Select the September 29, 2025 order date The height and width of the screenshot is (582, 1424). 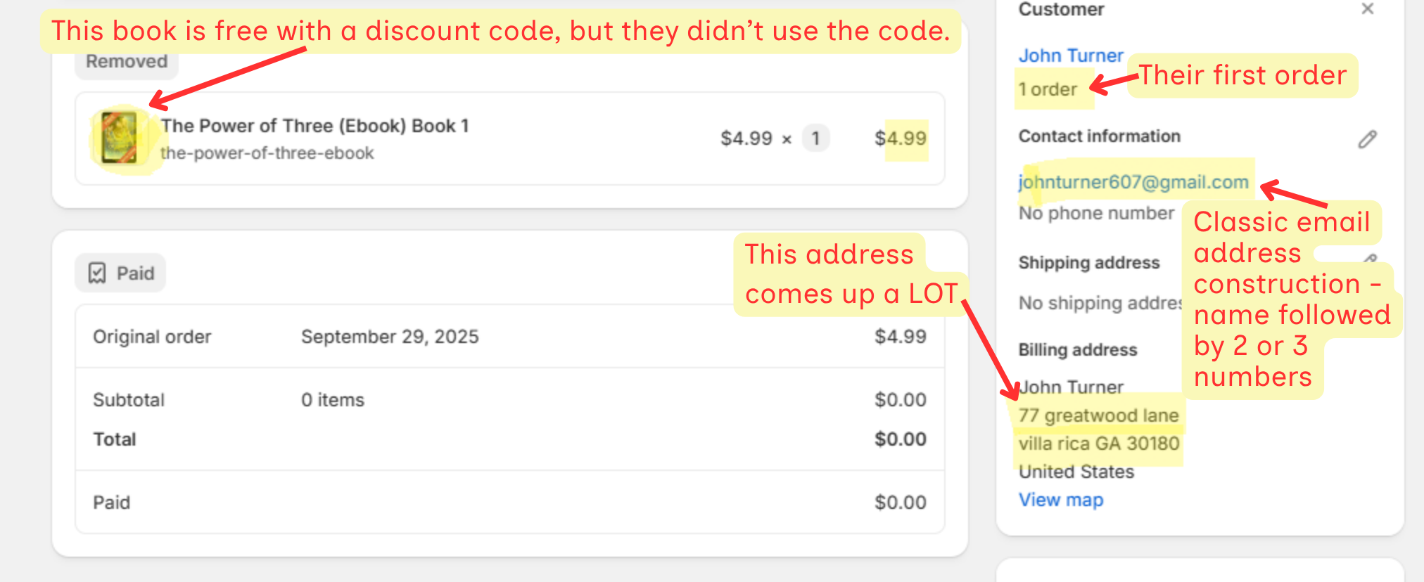pos(390,337)
